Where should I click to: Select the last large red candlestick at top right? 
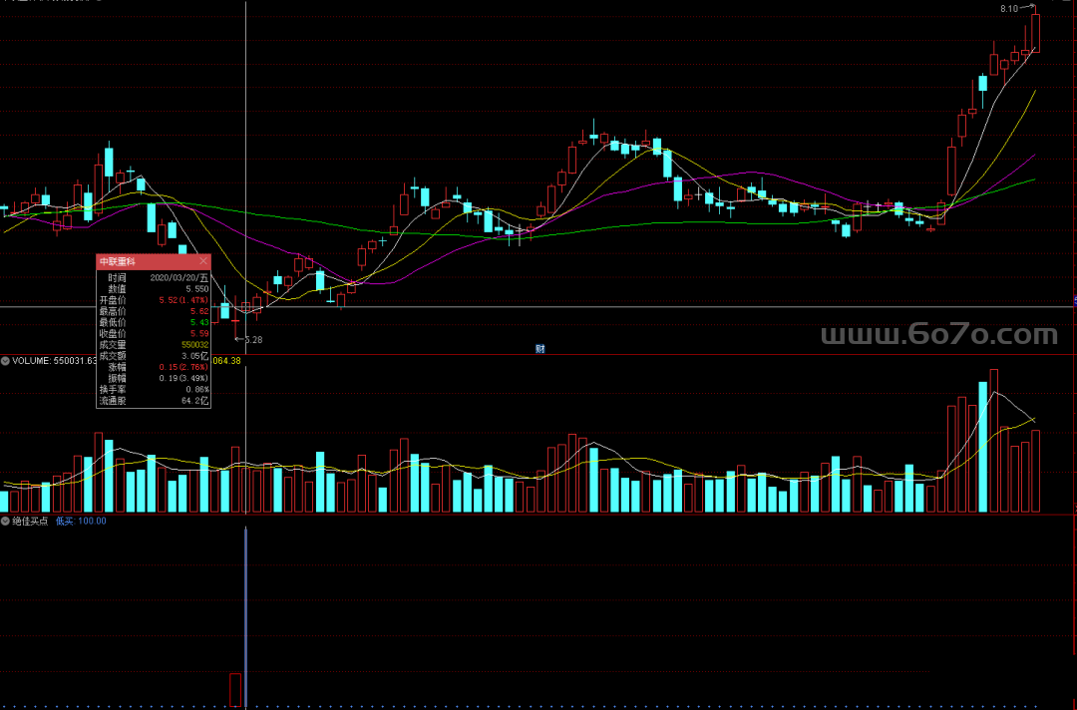1035,32
